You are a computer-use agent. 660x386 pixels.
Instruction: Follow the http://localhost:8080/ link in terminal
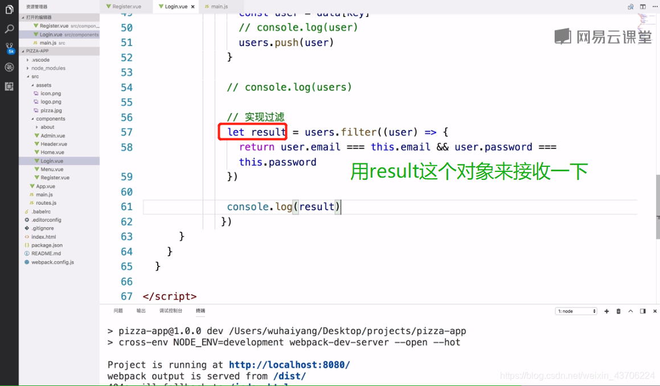pos(289,364)
